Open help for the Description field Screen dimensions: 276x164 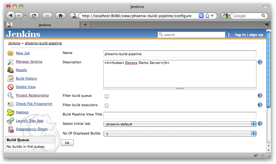[260, 62]
